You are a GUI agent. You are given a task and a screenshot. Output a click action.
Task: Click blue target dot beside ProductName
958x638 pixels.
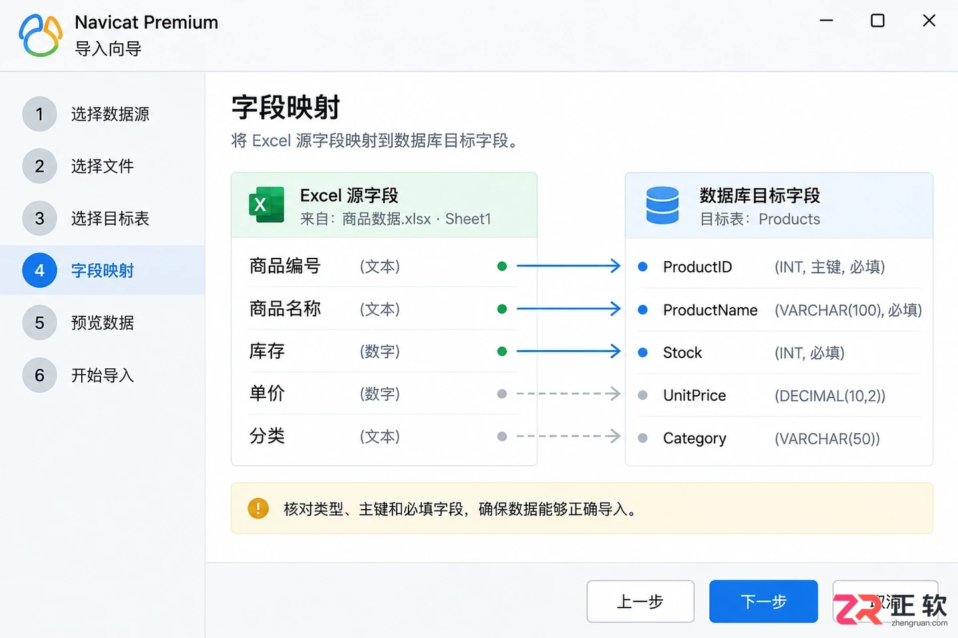point(643,310)
